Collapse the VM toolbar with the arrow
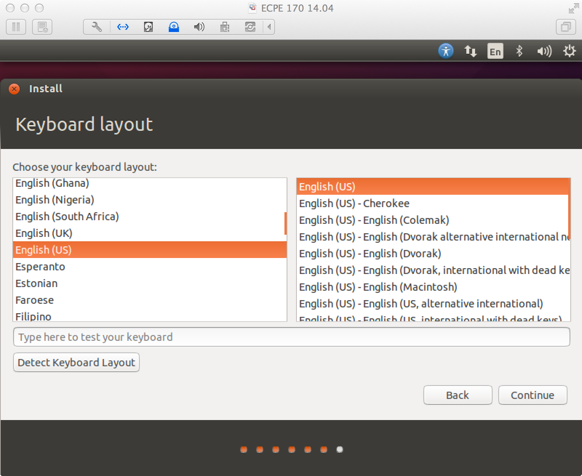Image resolution: width=582 pixels, height=476 pixels. coord(268,27)
